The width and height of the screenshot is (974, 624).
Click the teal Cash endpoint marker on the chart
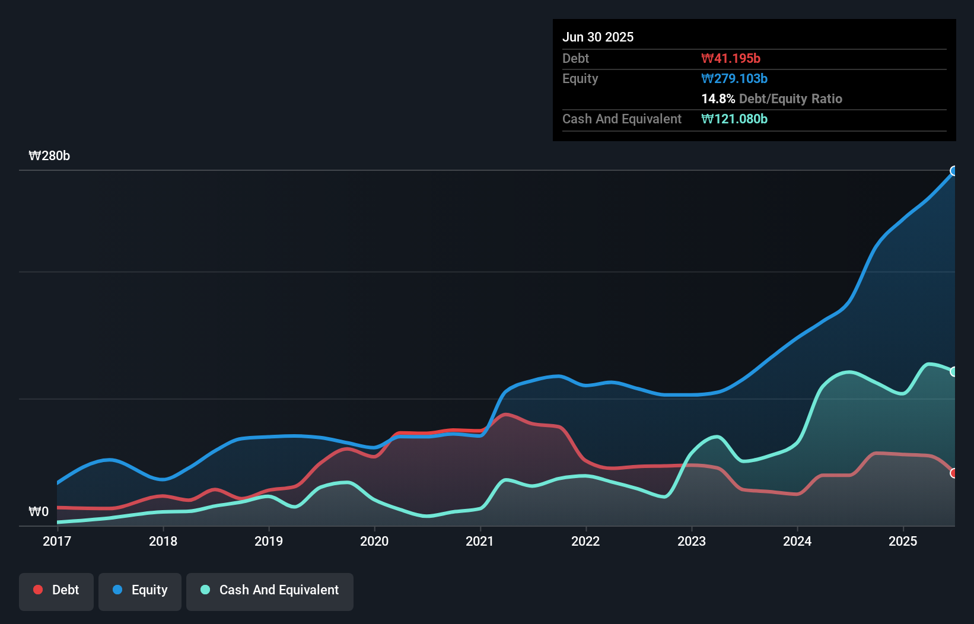(954, 372)
